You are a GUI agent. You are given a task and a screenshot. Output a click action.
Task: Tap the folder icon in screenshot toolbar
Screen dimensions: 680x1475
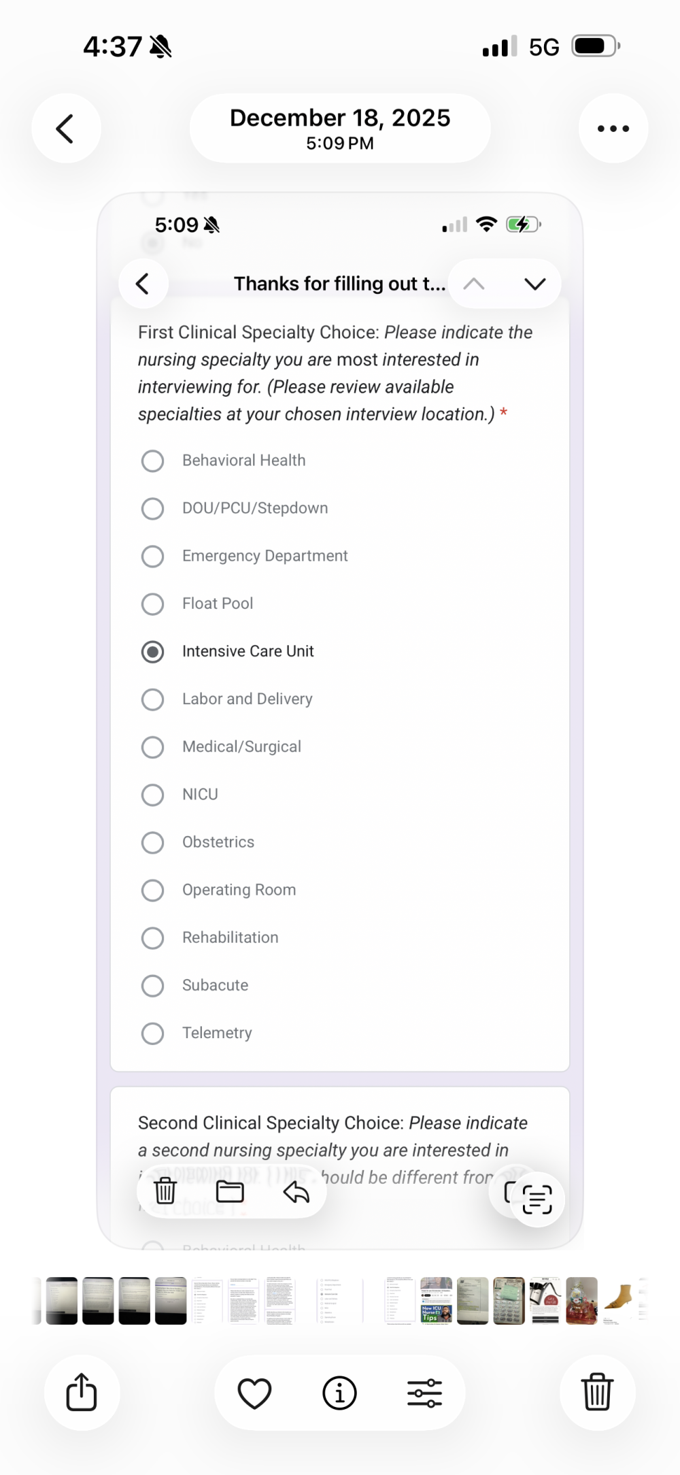230,1192
